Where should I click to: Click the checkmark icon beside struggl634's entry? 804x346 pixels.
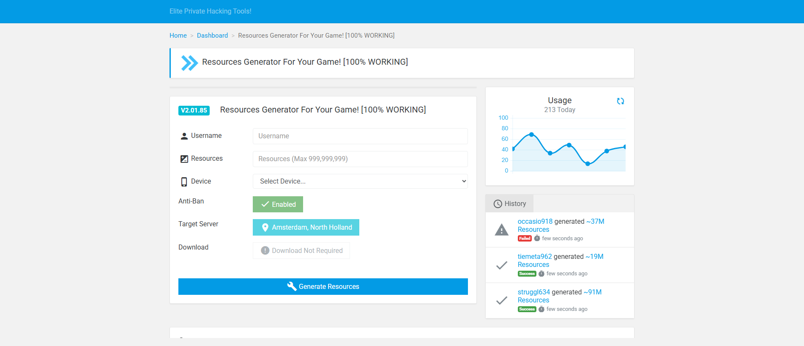coord(502,301)
